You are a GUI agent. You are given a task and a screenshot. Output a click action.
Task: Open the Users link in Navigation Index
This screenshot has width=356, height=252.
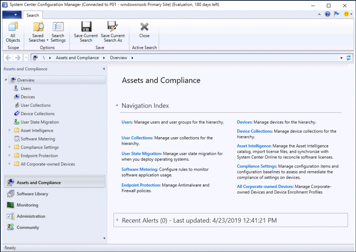click(127, 122)
